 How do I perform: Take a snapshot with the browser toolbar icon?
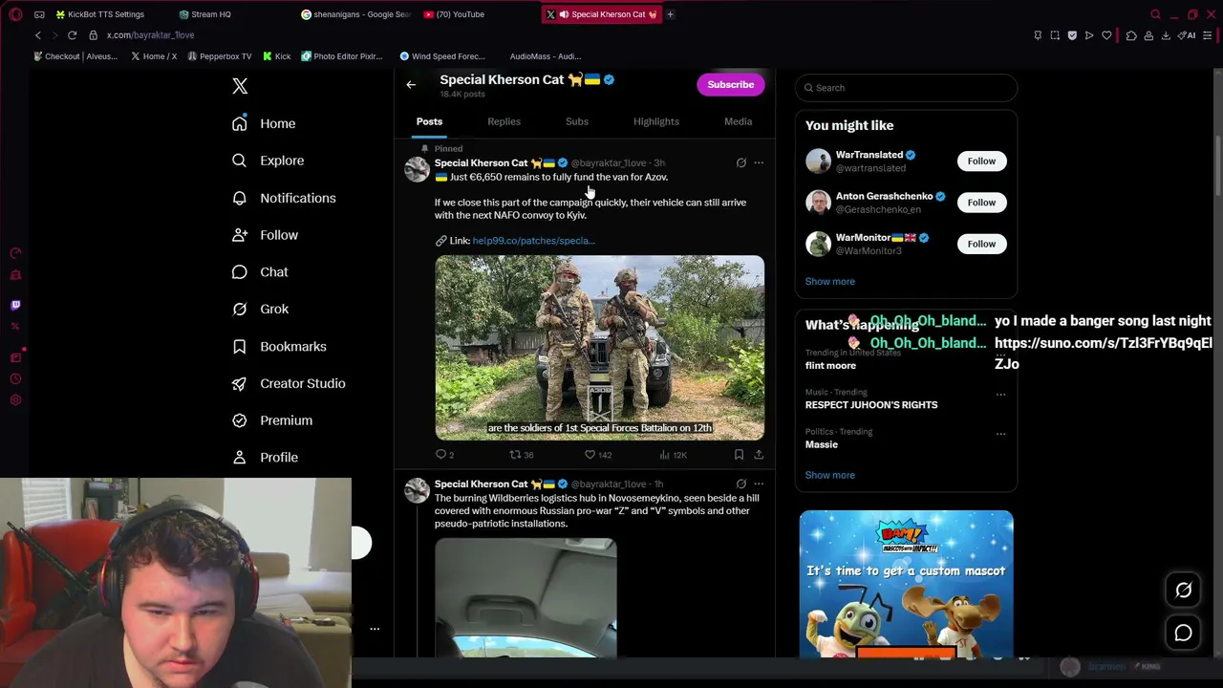click(x=1055, y=35)
